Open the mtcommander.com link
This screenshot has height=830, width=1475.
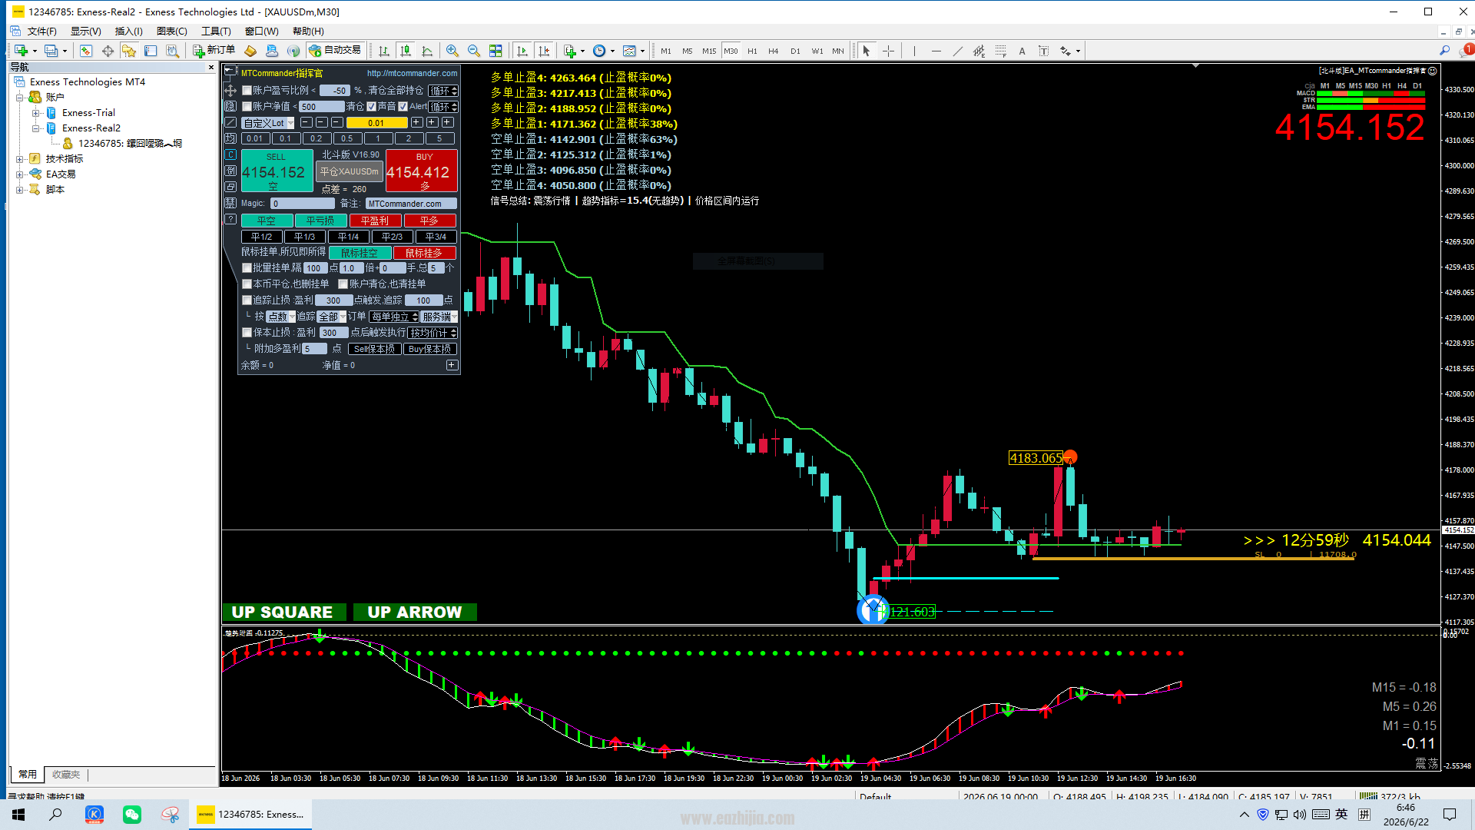tap(412, 74)
